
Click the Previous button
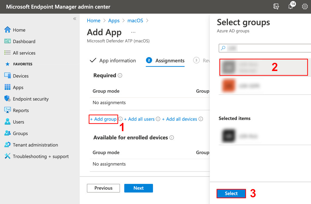103,188
